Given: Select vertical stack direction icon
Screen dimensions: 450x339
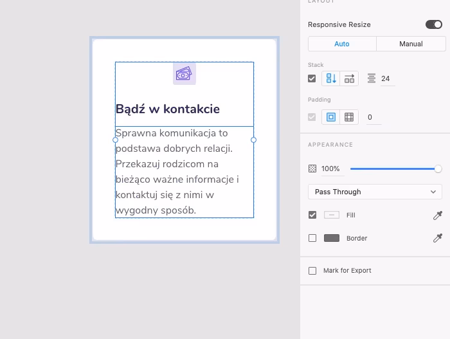Looking at the screenshot, I should 331,78.
